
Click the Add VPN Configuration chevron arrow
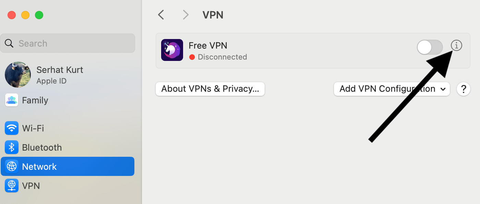443,89
